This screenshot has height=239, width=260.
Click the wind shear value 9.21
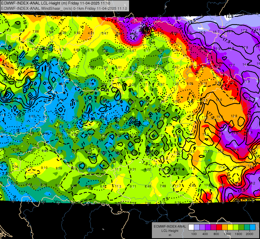[x=132, y=85]
